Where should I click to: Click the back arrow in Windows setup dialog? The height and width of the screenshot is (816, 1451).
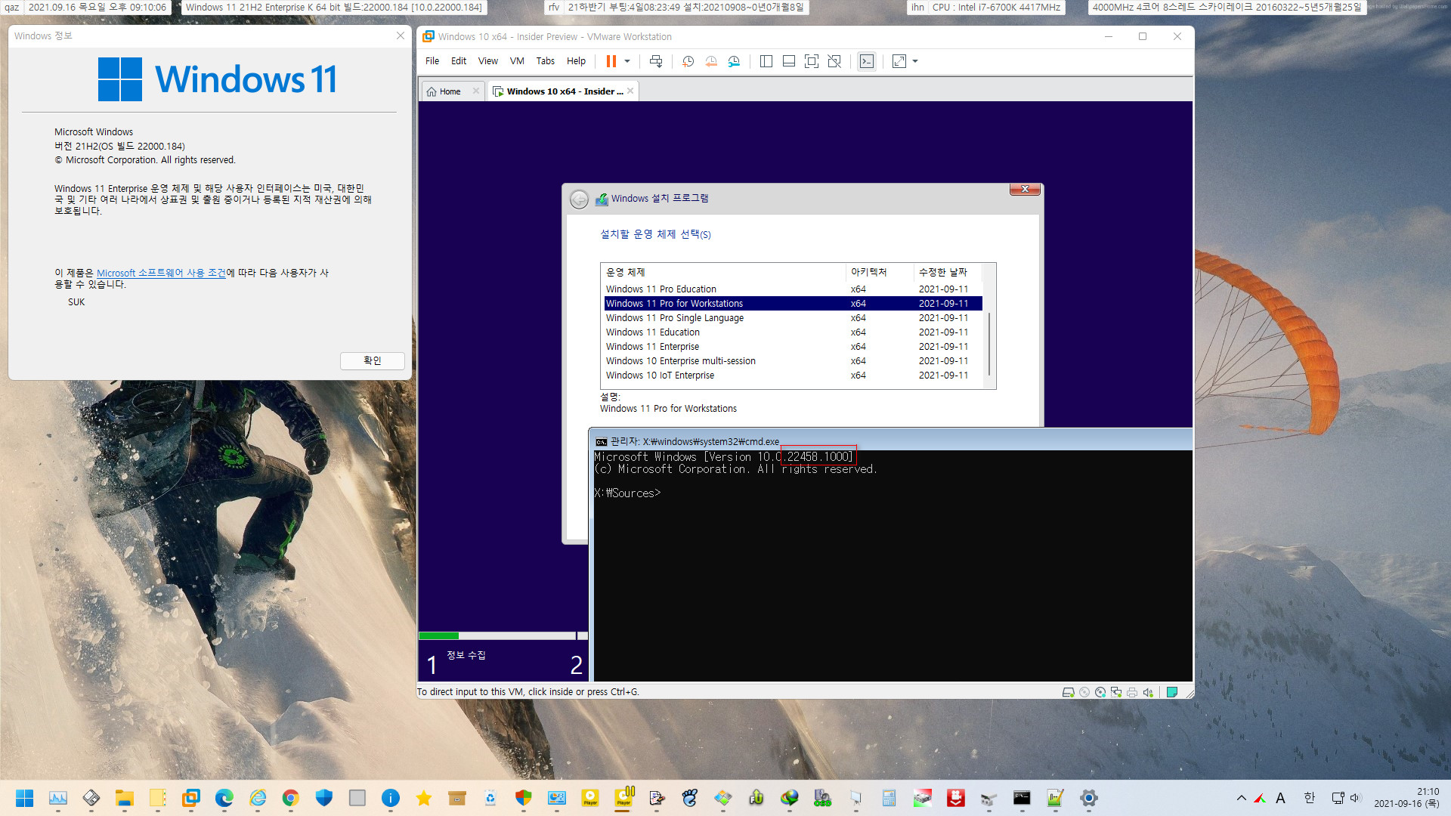(579, 199)
